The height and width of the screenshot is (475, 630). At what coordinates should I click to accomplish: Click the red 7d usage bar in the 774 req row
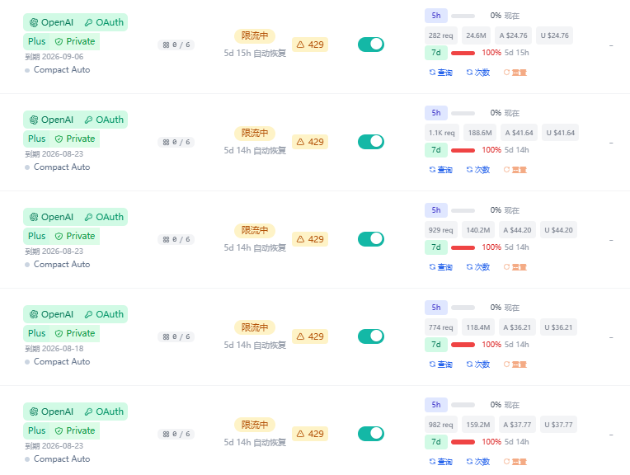coord(463,345)
